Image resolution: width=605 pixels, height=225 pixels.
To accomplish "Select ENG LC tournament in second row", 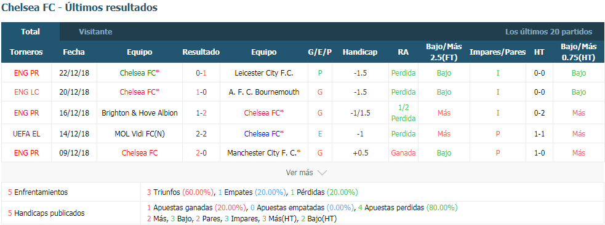I will click(26, 92).
